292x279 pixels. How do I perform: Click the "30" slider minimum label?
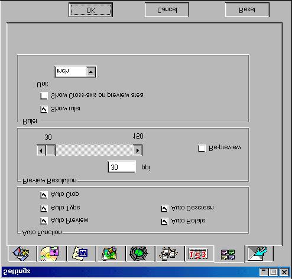pos(48,137)
